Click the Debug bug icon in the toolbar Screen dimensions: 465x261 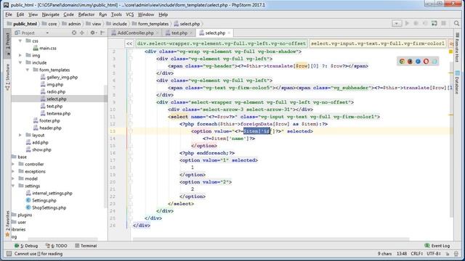[x=416, y=23]
